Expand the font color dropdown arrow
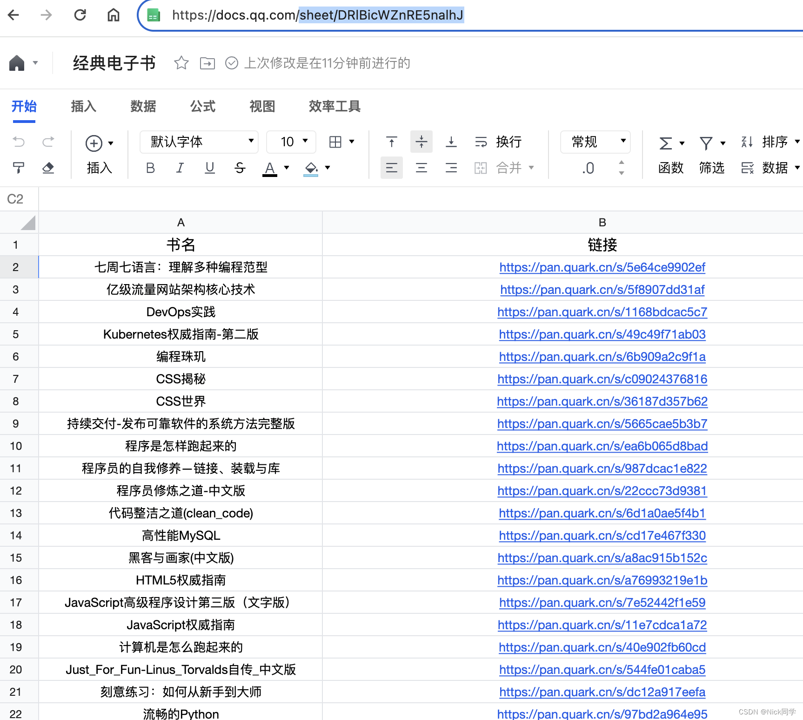 [x=287, y=168]
